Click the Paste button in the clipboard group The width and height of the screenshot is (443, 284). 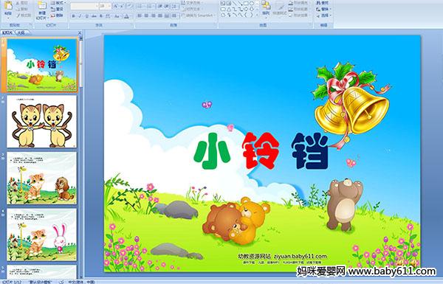click(8, 9)
